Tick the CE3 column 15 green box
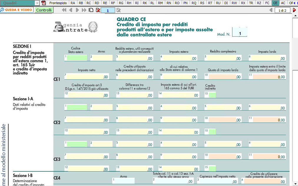This screenshot has height=186, width=298. tap(212, 169)
